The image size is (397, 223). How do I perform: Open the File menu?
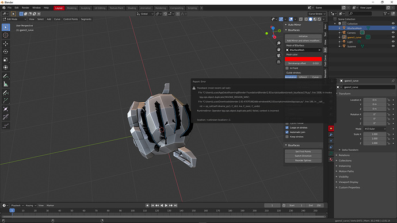point(9,8)
